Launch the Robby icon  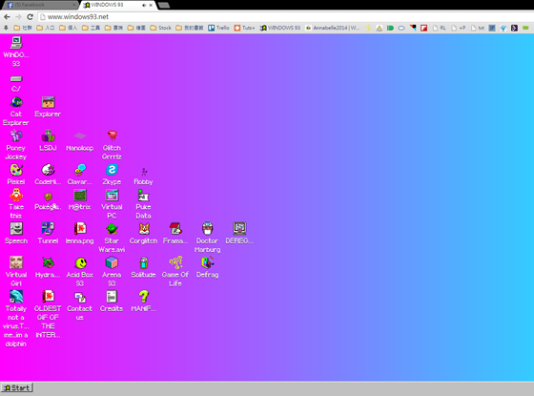coord(143,172)
